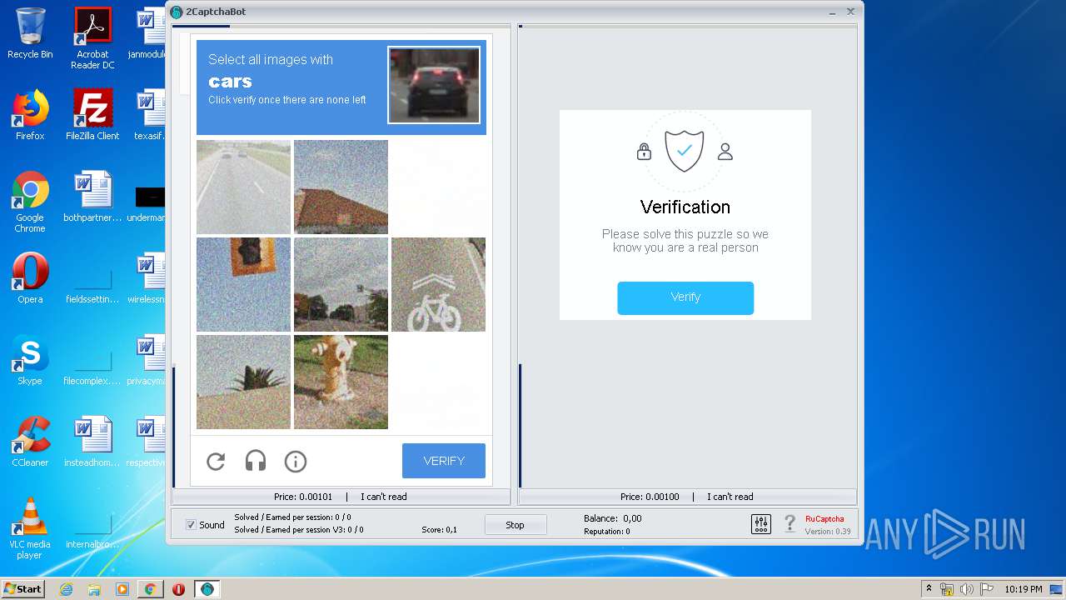
Task: Click the left "I can't read" link
Action: point(384,497)
